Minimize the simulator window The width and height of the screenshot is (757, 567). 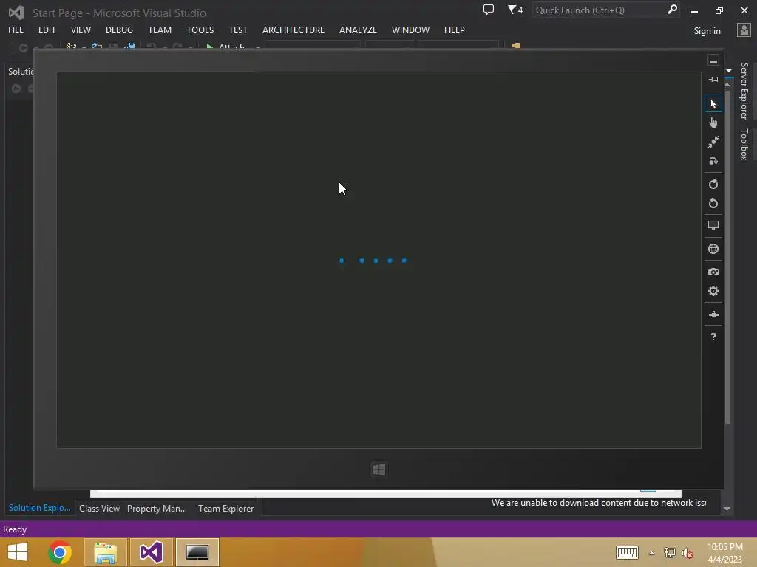pyautogui.click(x=713, y=61)
